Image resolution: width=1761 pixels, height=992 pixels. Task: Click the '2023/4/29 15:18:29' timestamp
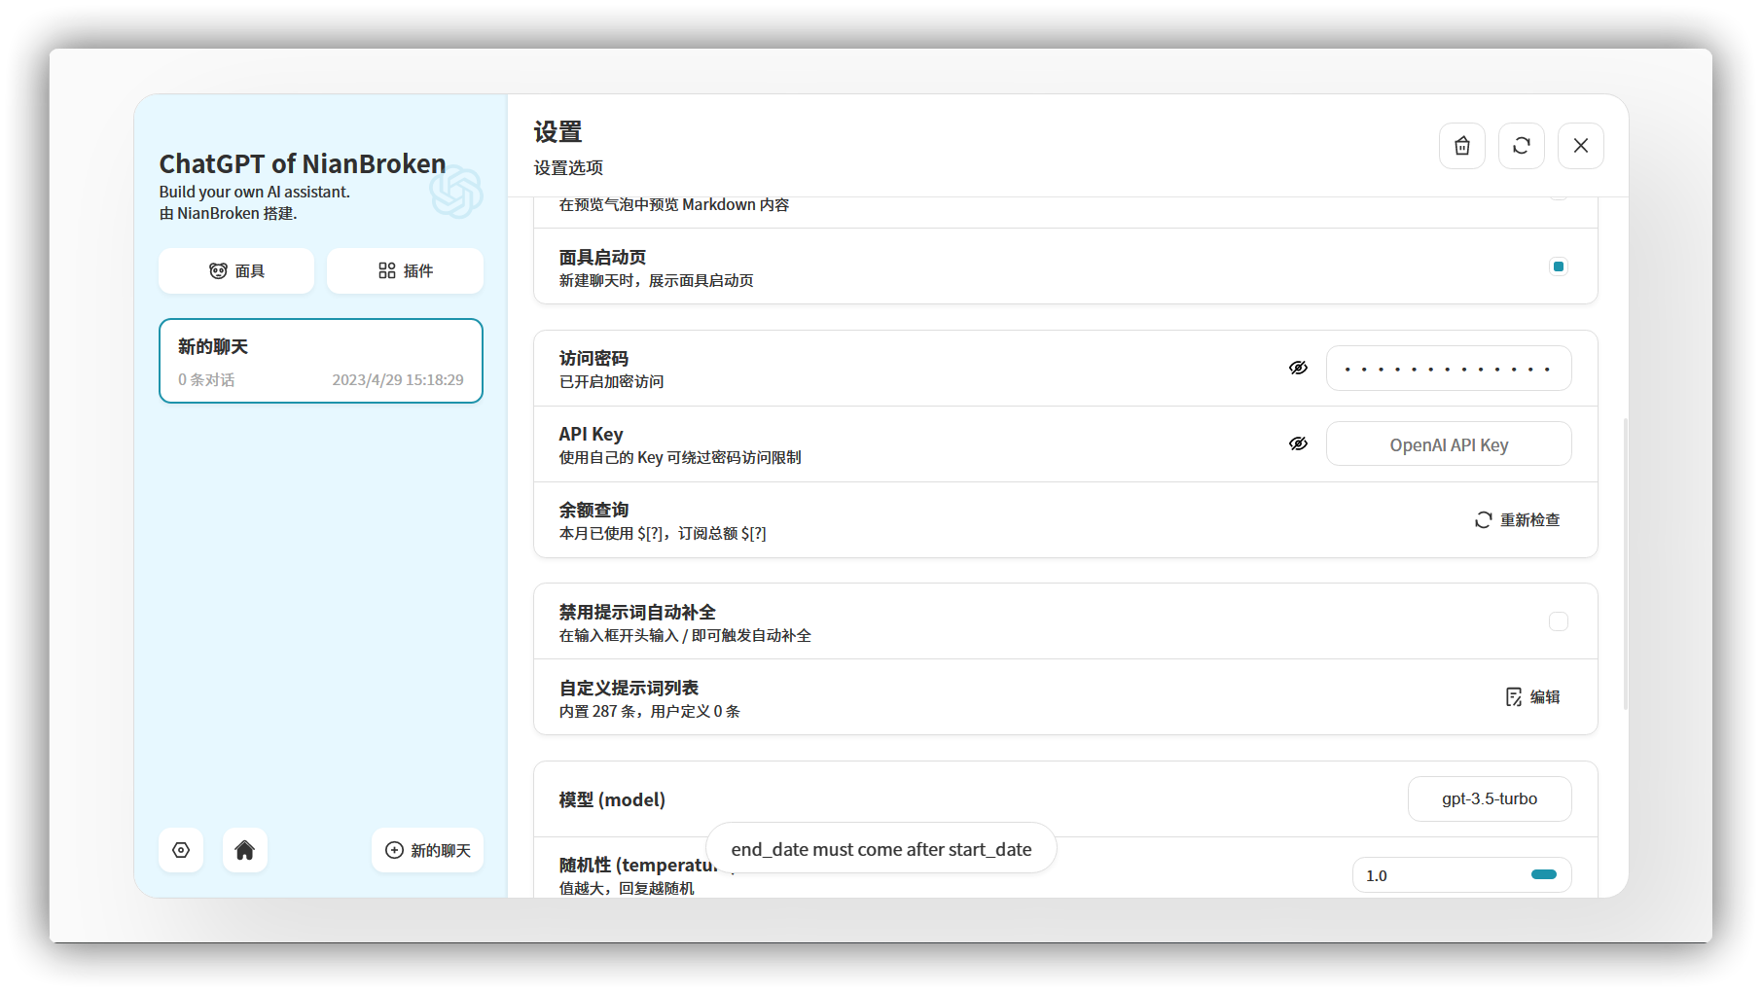pos(398,380)
